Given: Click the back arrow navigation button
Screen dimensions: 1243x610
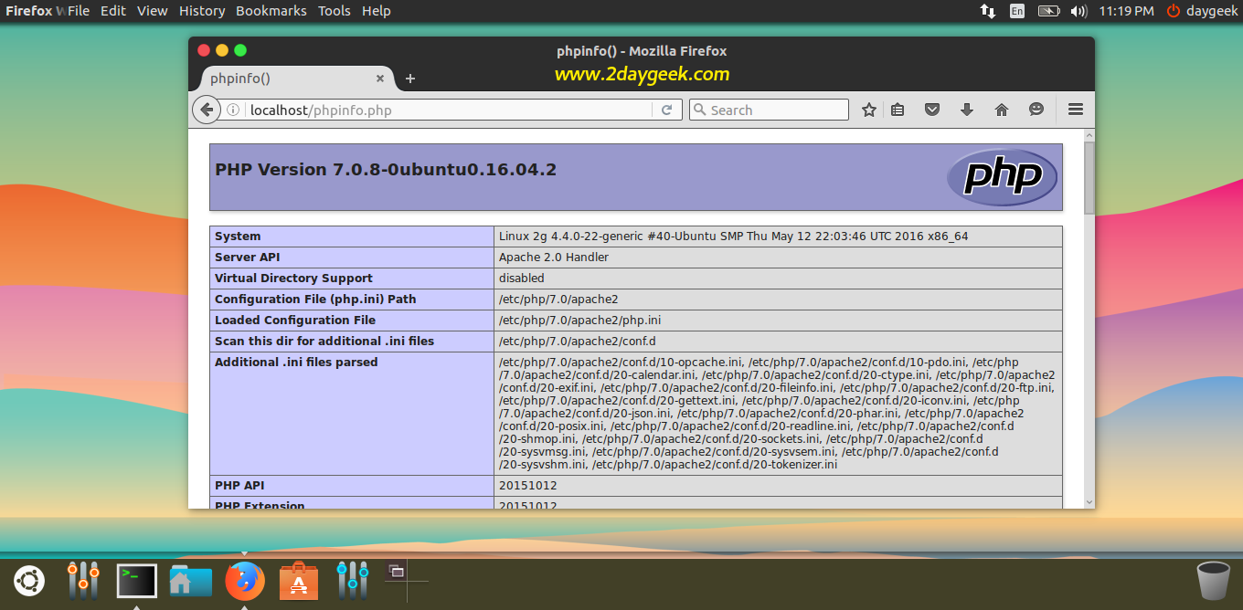Looking at the screenshot, I should [207, 110].
